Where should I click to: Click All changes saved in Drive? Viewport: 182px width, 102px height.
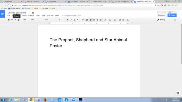(71, 16)
